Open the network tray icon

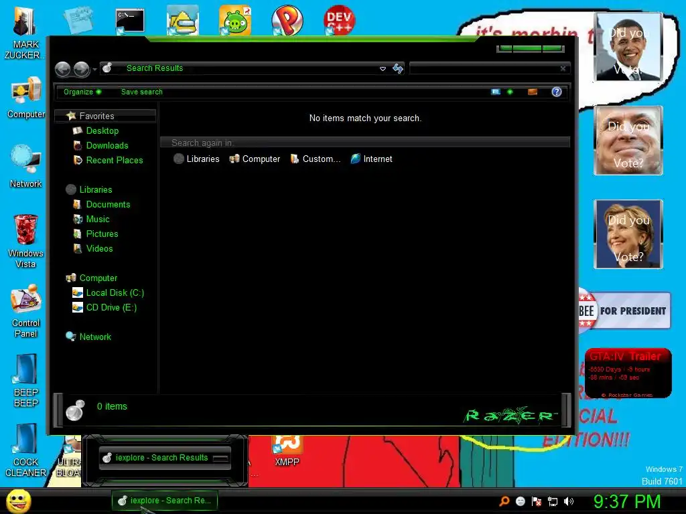point(553,501)
